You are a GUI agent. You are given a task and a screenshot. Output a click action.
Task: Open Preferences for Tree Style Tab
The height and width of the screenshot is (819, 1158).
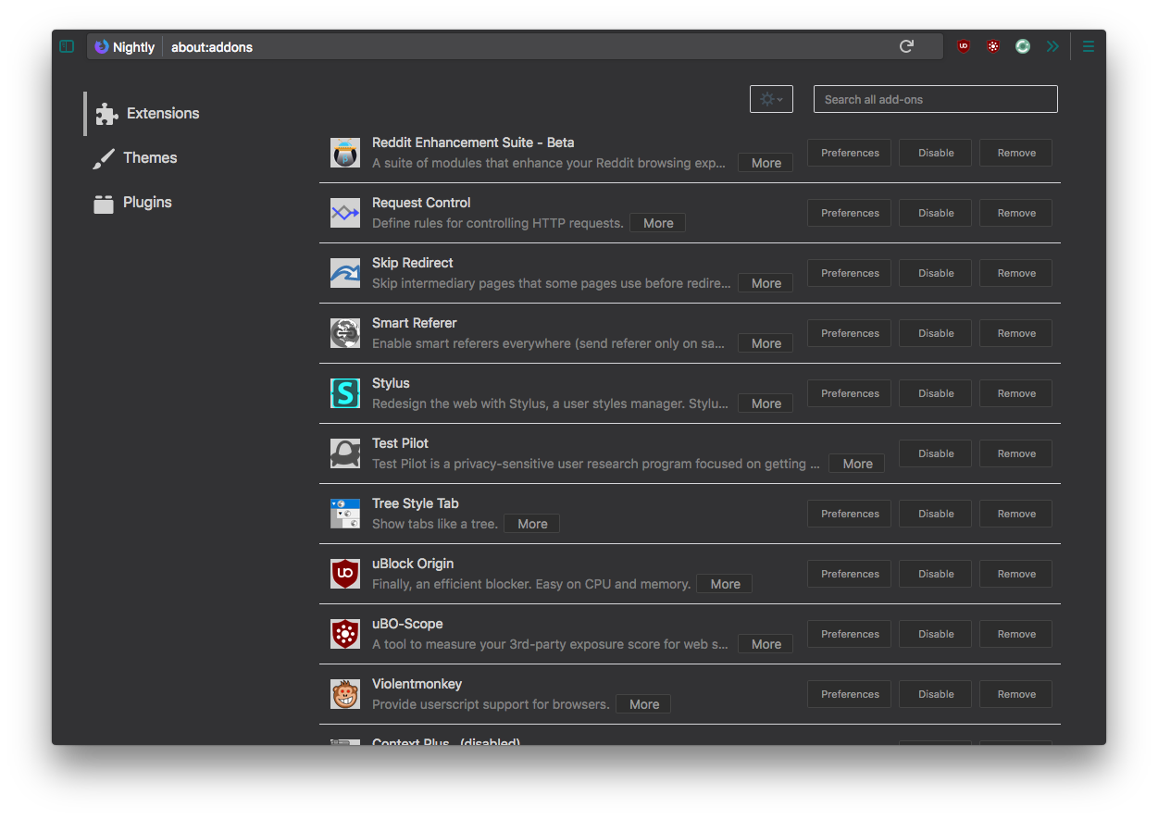(850, 514)
